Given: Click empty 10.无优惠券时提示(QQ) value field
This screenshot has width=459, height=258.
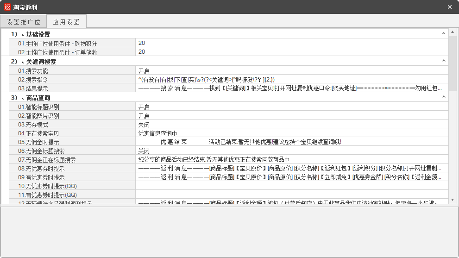Looking at the screenshot, I should (x=292, y=186).
